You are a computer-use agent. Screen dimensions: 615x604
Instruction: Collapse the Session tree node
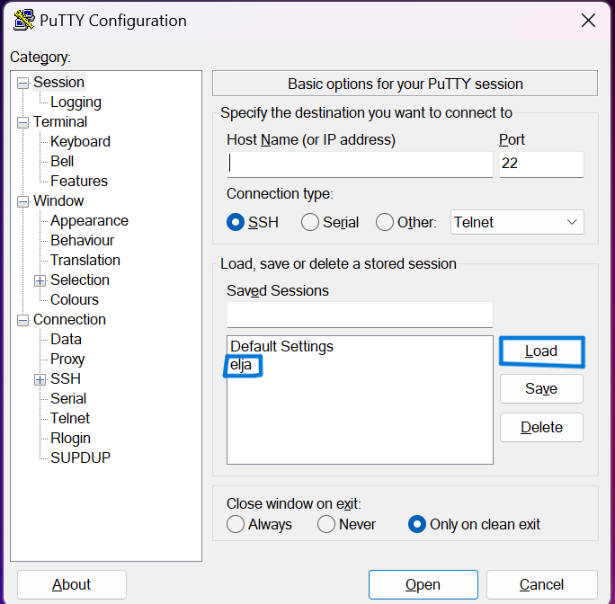(22, 84)
